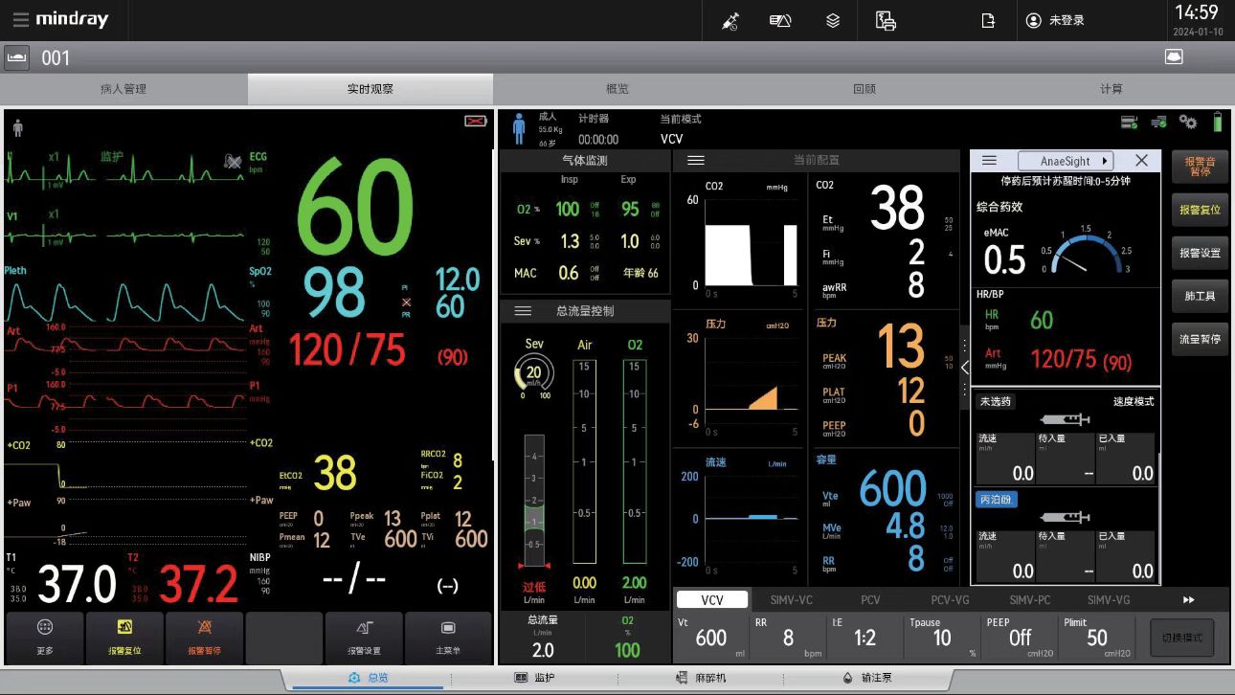The image size is (1235, 695).
Task: Open the 总流量控制 panel menu icon
Action: (523, 311)
